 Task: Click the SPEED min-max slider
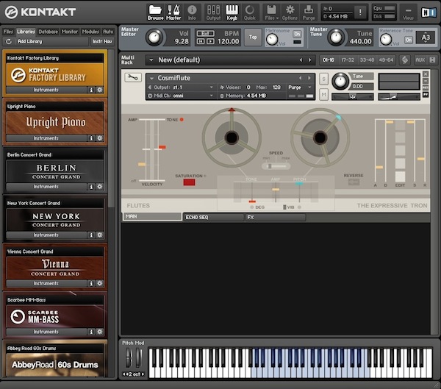[276, 166]
